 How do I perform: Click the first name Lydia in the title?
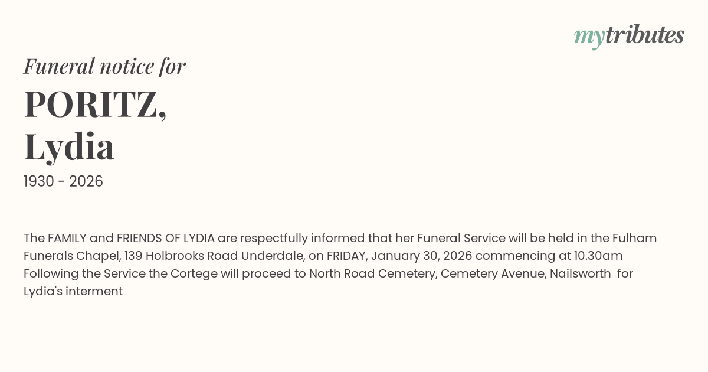[x=69, y=146]
